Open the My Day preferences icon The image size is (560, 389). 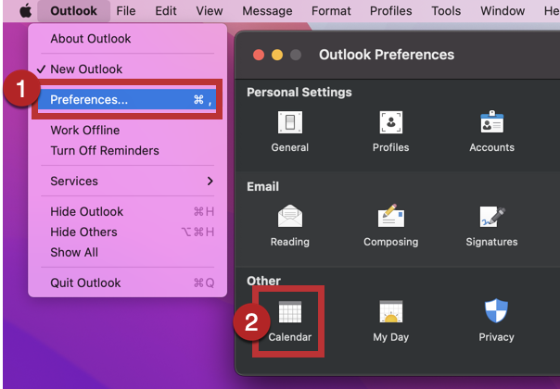click(390, 311)
